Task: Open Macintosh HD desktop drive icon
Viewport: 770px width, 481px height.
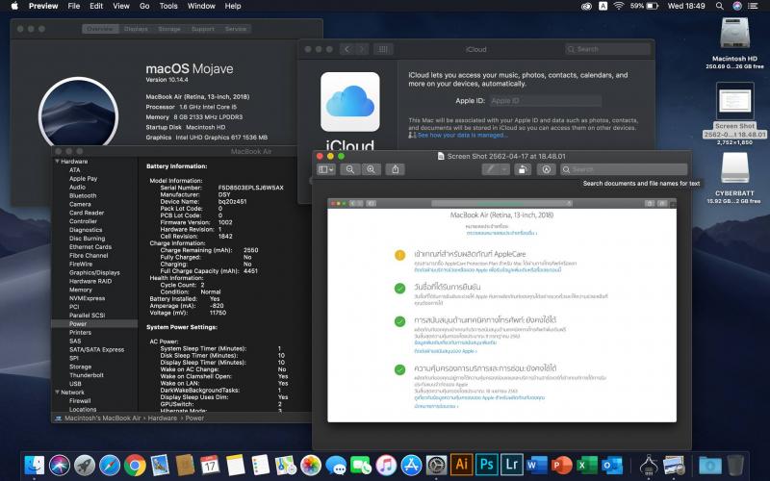Action: tap(734, 33)
